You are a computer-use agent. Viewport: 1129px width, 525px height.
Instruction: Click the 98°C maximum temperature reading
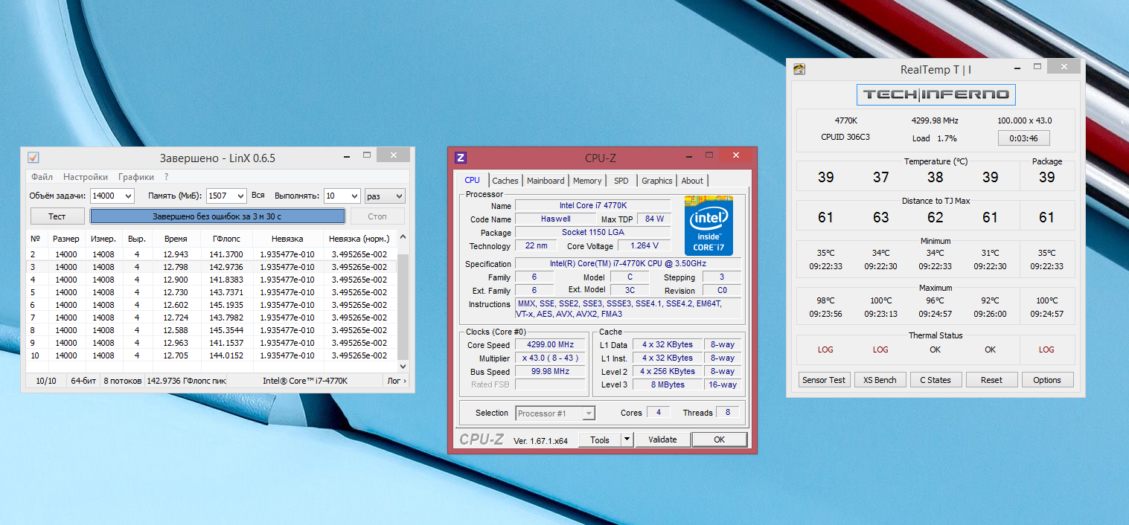coord(825,301)
